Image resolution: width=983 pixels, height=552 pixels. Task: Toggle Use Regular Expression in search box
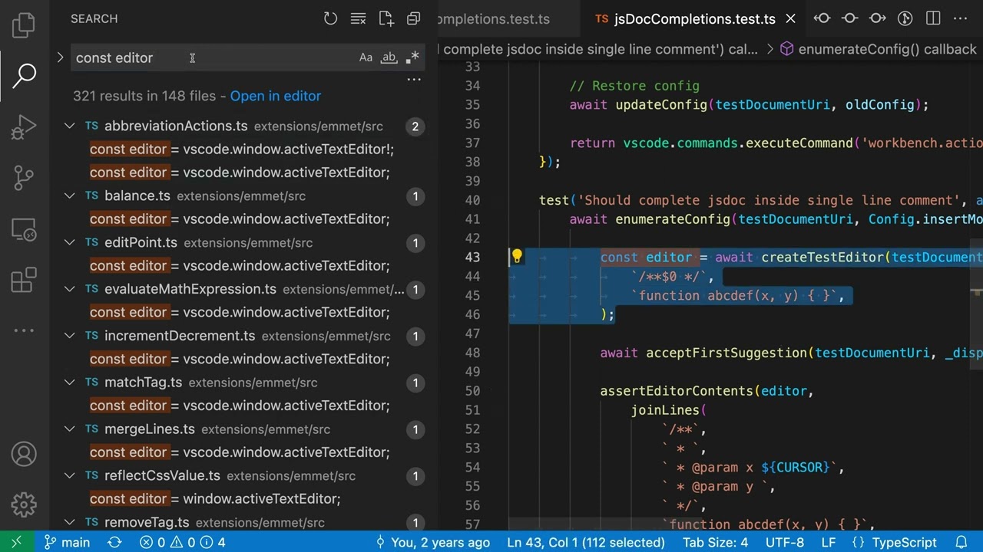click(x=413, y=58)
